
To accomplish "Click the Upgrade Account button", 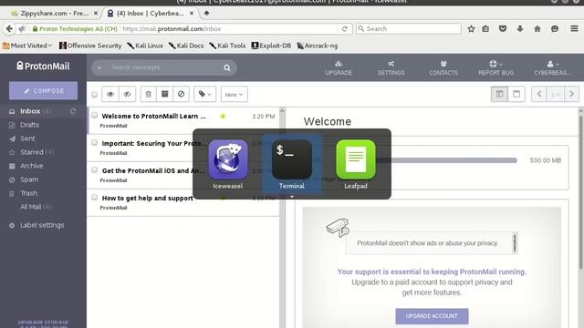I will 432,316.
